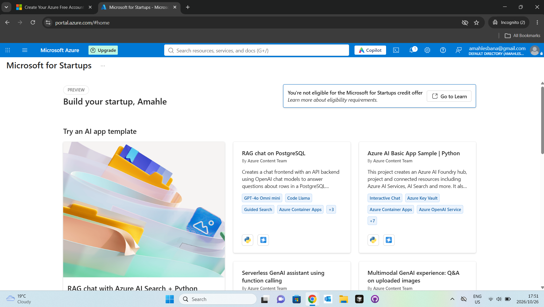
Task: View site information icon in address bar
Action: point(48,22)
